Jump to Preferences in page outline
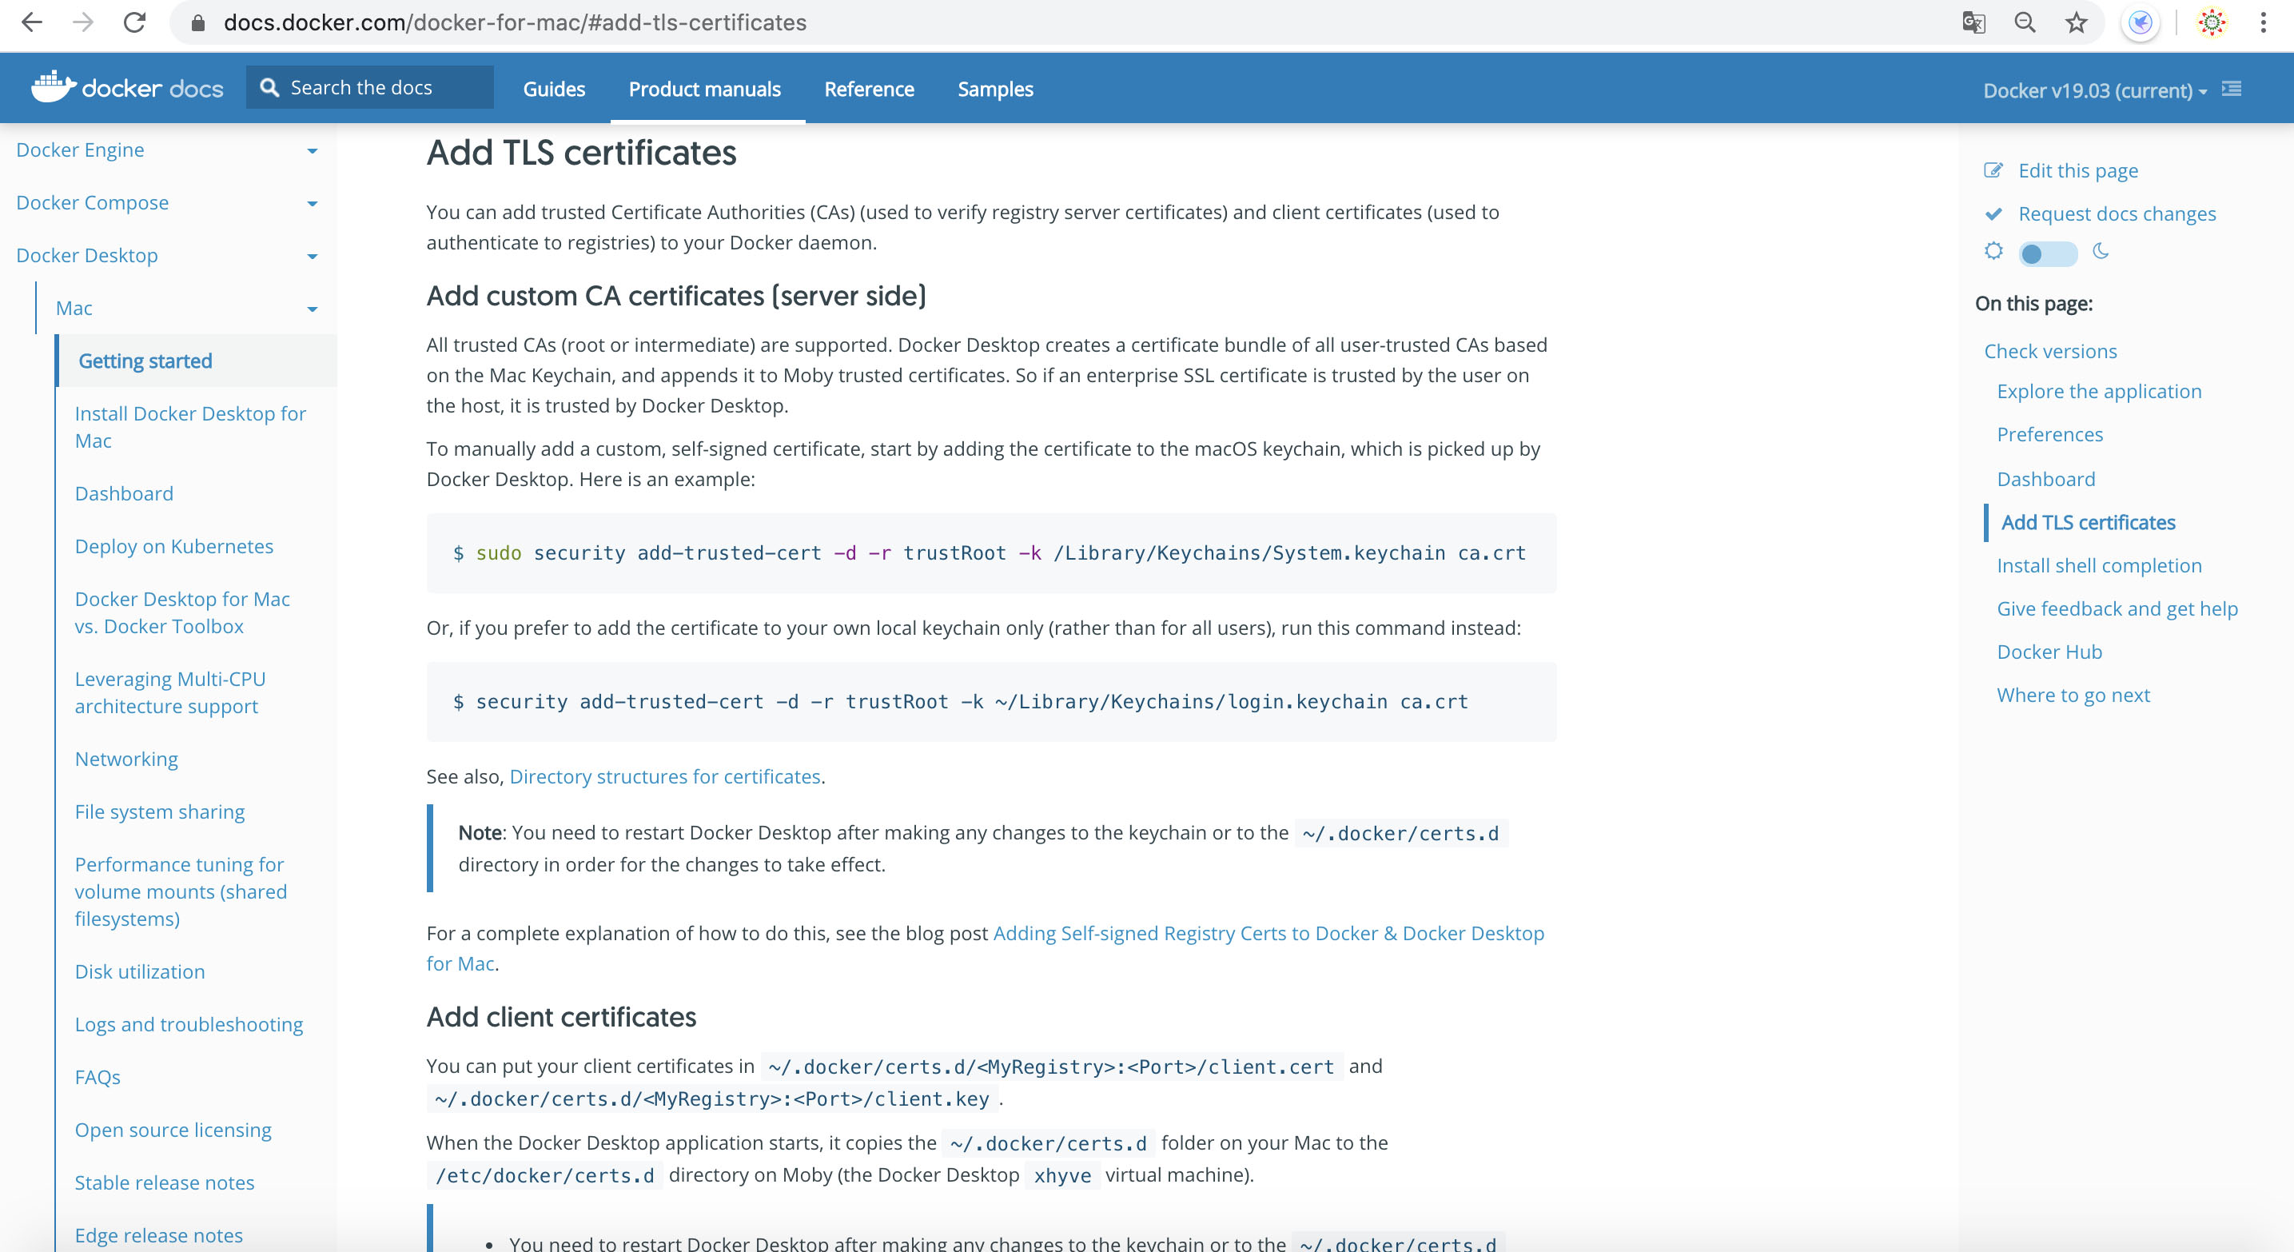Screen dimensions: 2294x1252 (2049, 435)
